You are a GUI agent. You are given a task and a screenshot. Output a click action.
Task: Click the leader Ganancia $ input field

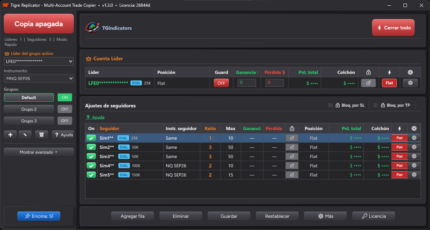[247, 83]
